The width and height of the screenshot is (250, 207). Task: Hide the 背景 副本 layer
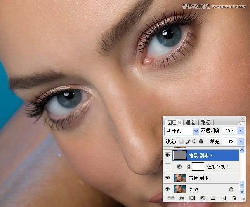click(x=167, y=178)
